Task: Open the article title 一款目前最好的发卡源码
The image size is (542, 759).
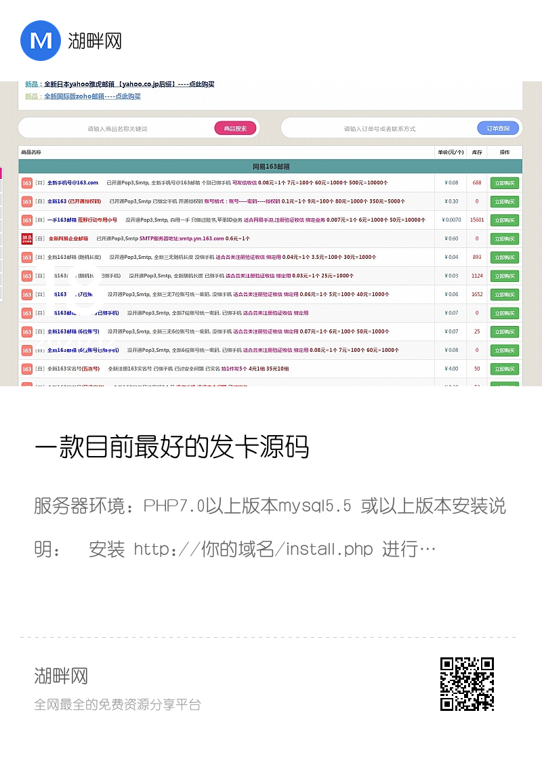Action: (x=172, y=447)
